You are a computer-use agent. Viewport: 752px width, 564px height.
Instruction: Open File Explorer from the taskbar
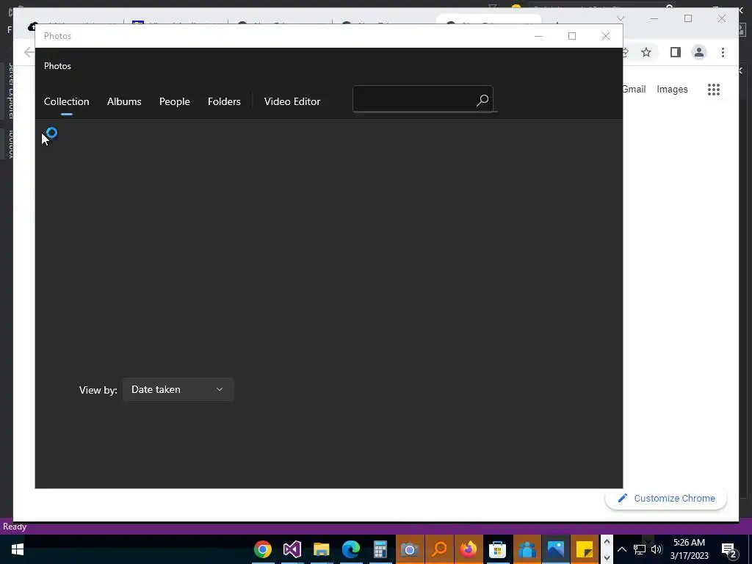(322, 549)
